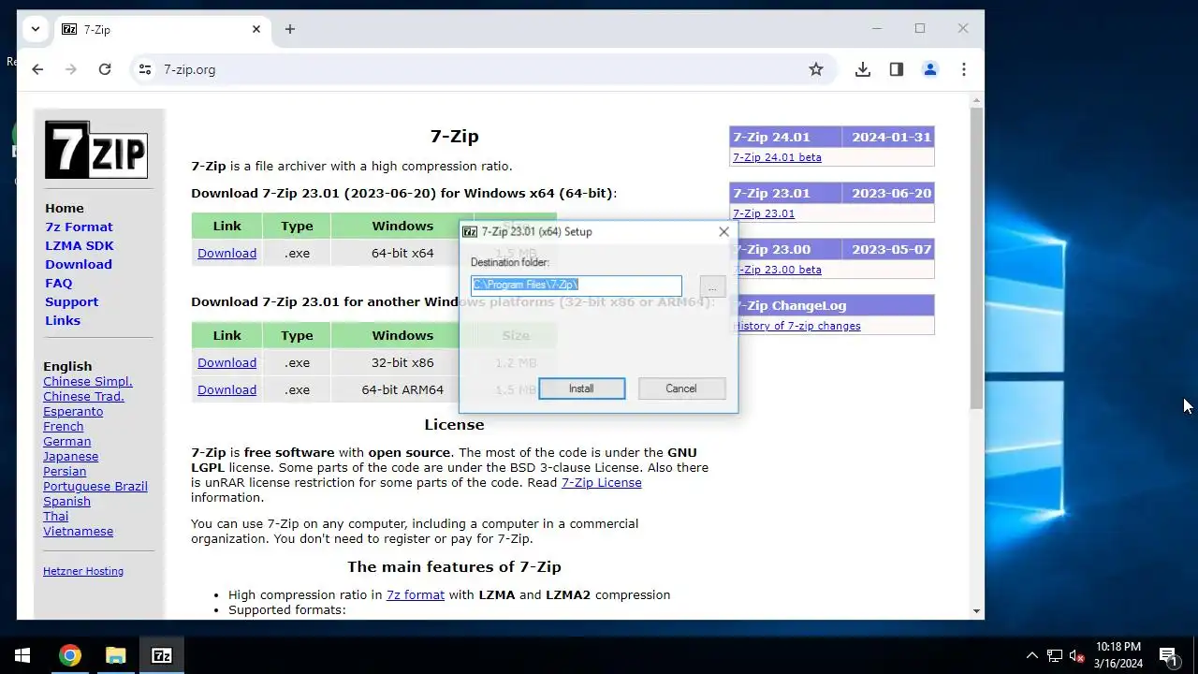Toggle Chrome side panel icon

(897, 69)
